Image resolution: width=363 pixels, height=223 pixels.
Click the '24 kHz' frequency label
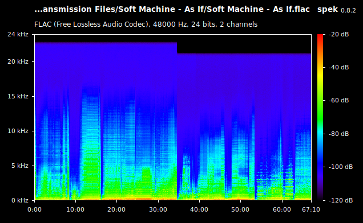tap(18, 34)
